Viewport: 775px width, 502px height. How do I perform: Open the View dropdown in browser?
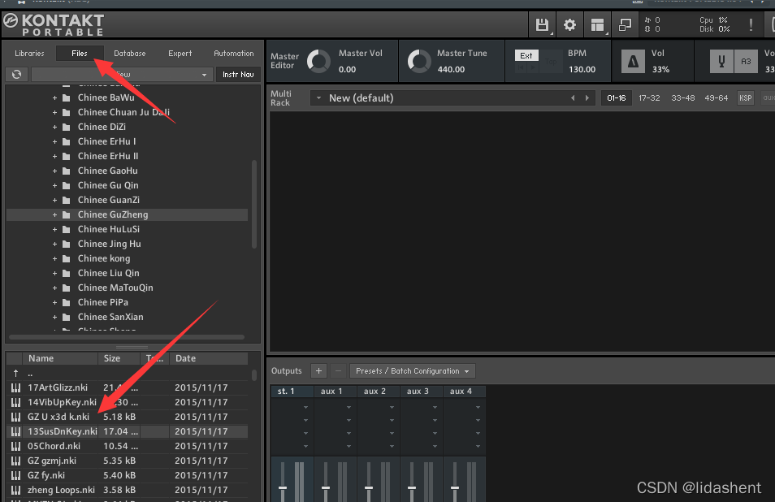pyautogui.click(x=121, y=74)
